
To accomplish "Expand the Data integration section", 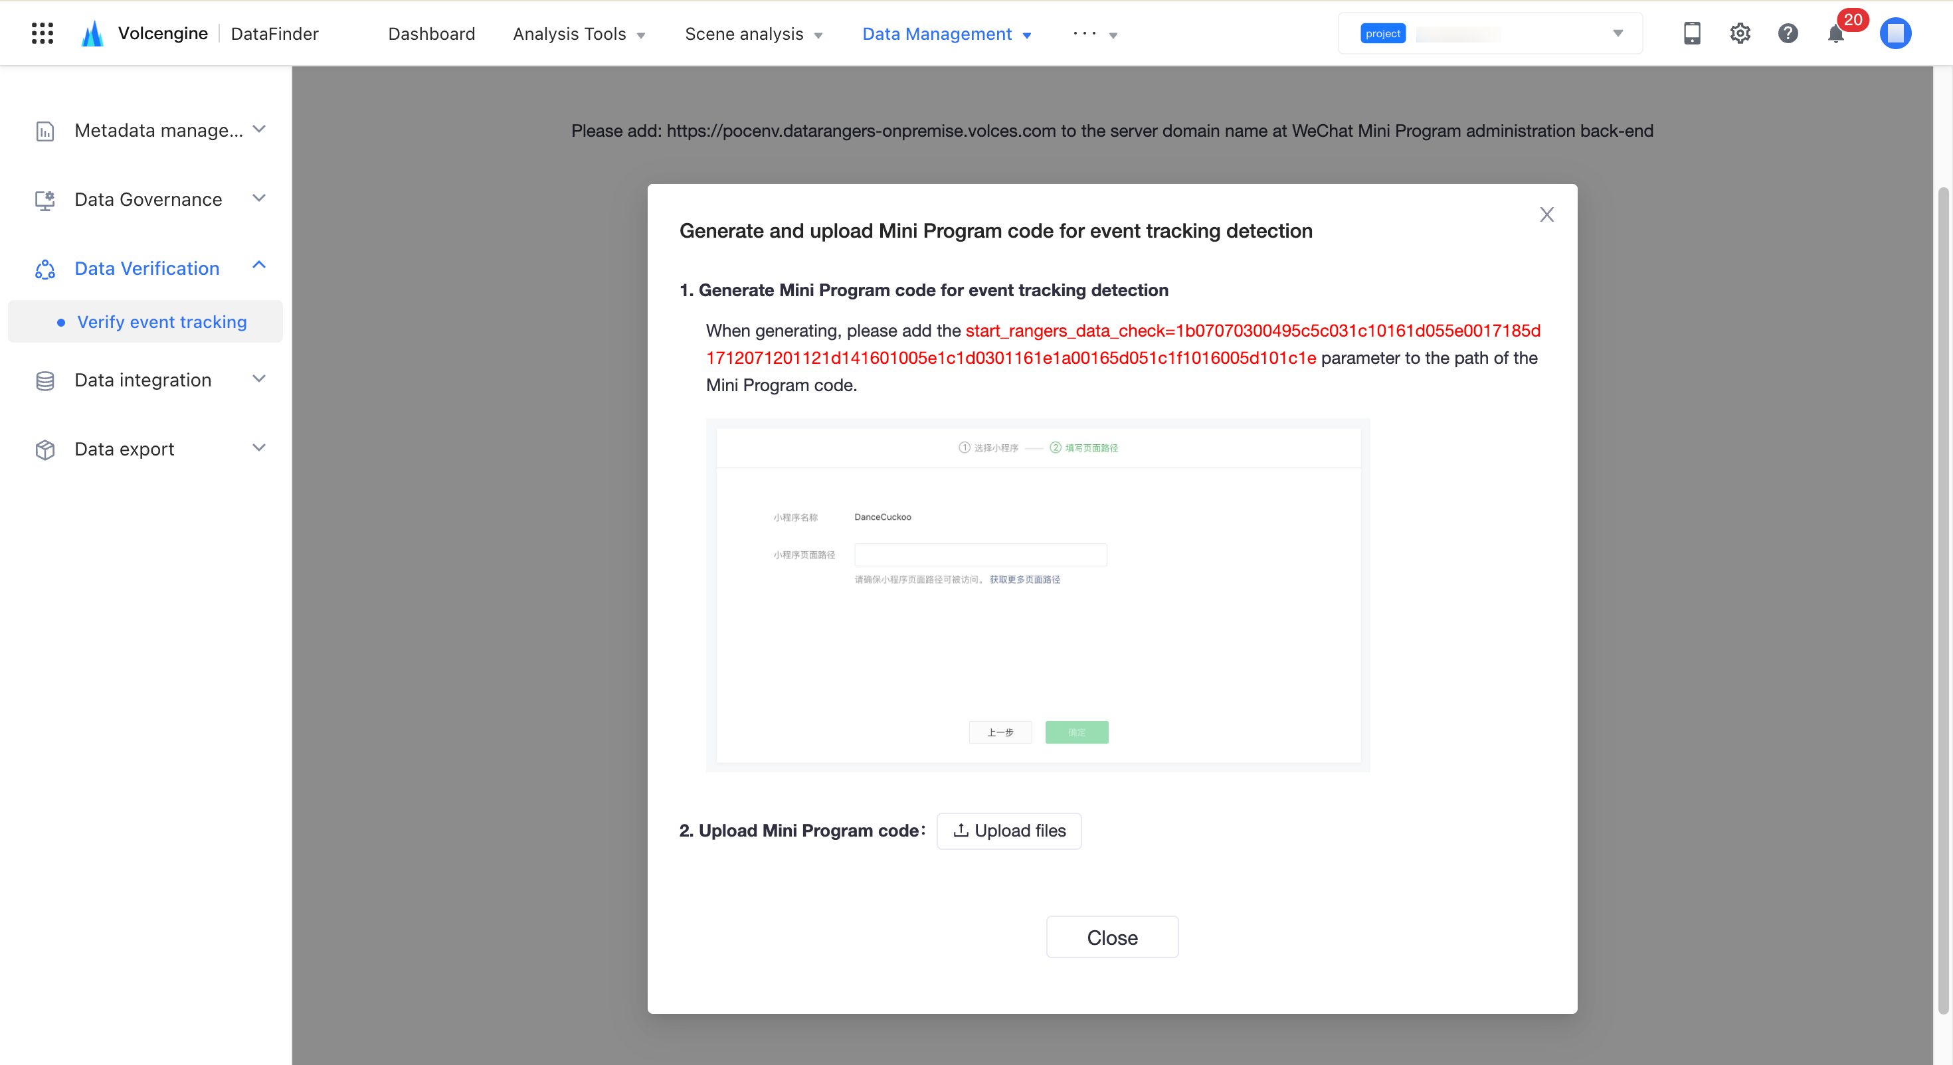I will pyautogui.click(x=258, y=379).
